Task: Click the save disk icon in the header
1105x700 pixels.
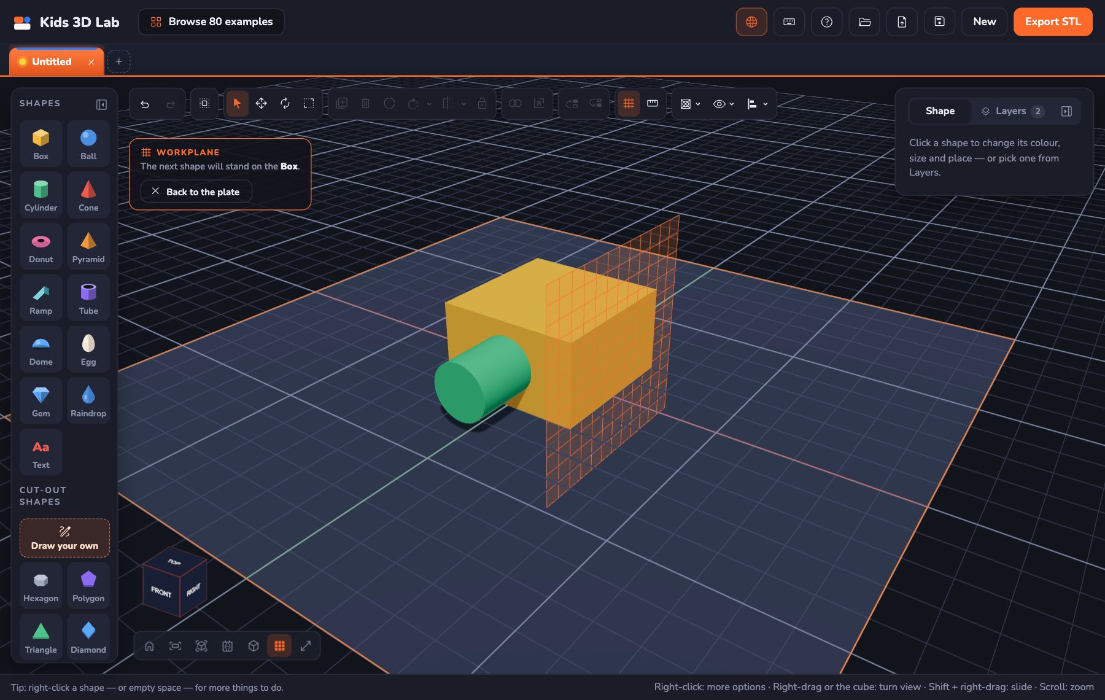Action: point(939,22)
